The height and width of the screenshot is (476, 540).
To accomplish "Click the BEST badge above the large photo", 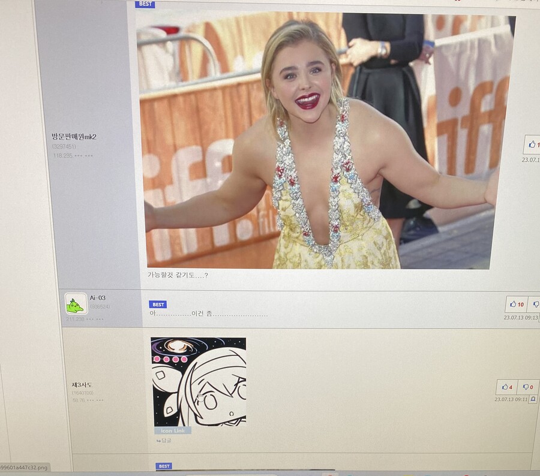I will [145, 4].
